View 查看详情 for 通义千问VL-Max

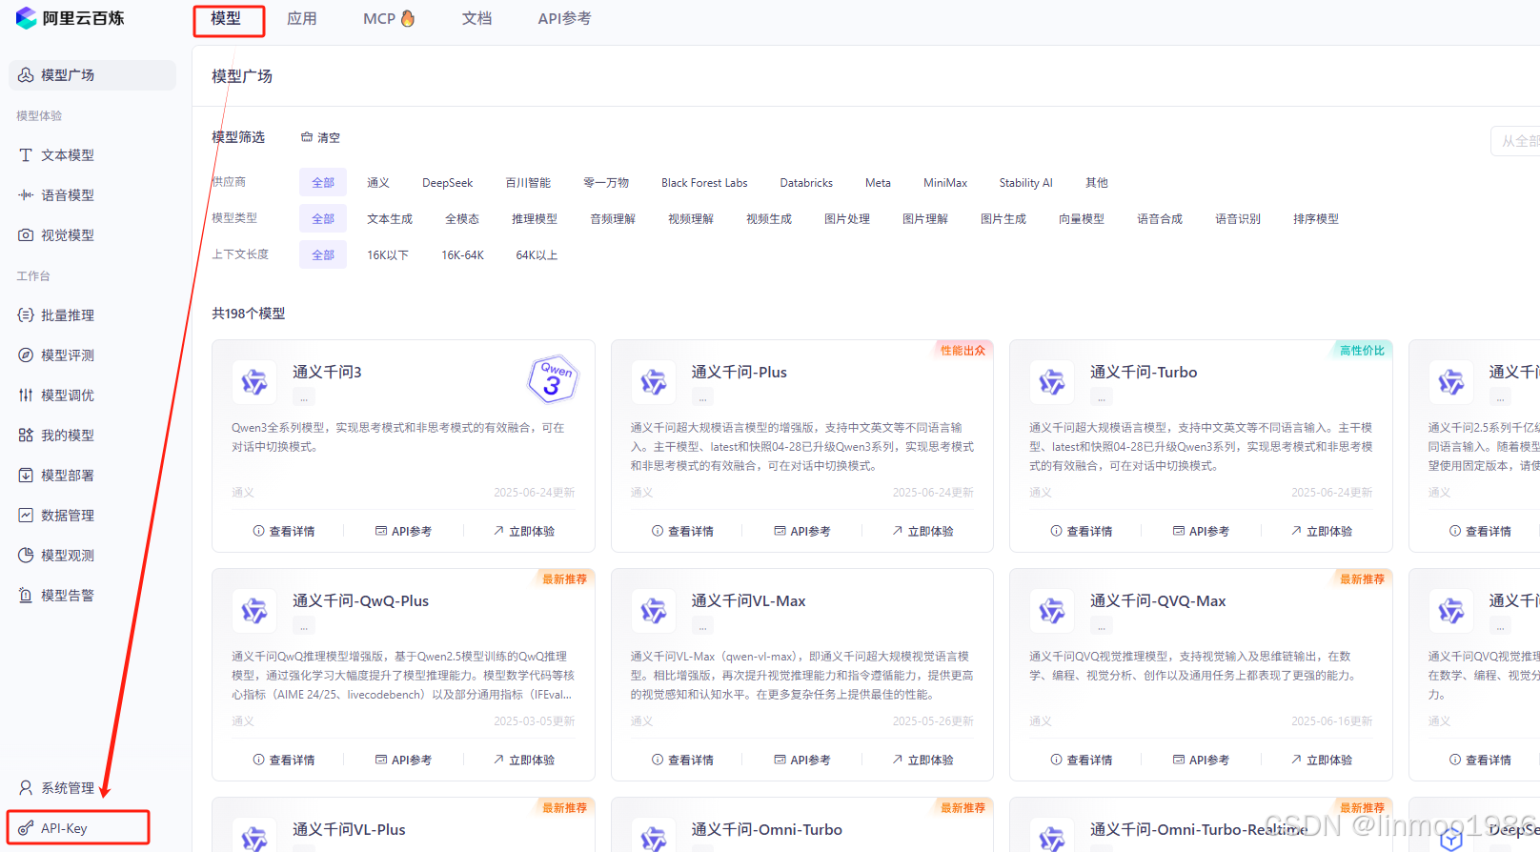point(682,760)
